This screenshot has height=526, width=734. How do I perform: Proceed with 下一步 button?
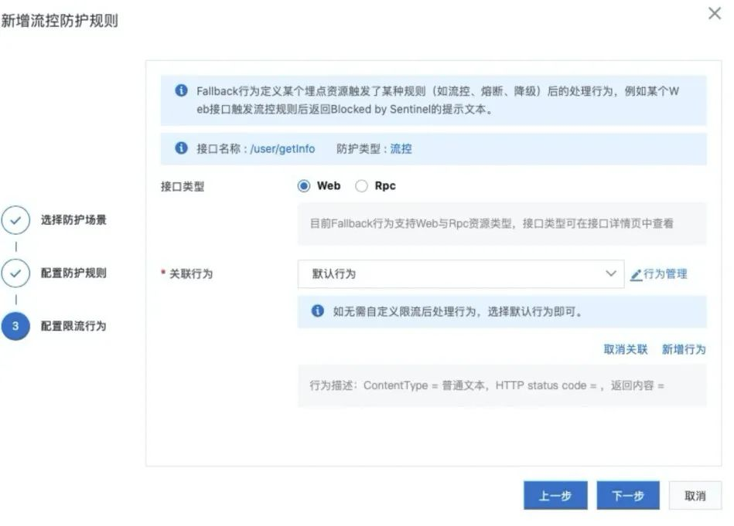pyautogui.click(x=628, y=496)
